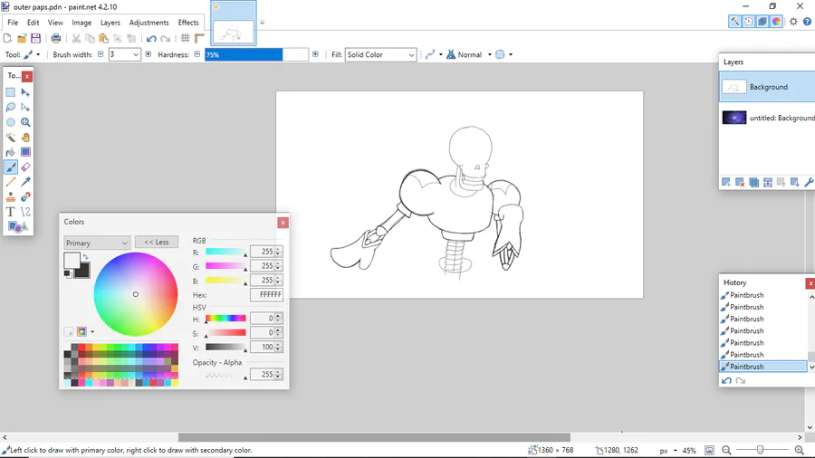Select the Gradient tool

point(25,152)
